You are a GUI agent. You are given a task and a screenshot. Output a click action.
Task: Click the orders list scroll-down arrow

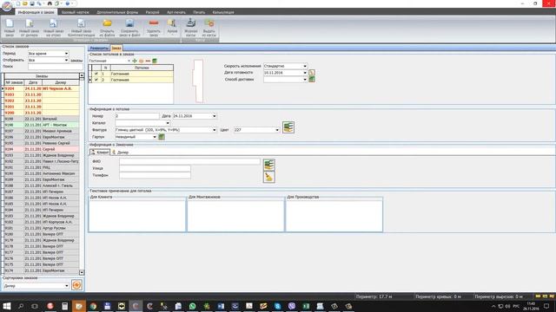point(82,272)
